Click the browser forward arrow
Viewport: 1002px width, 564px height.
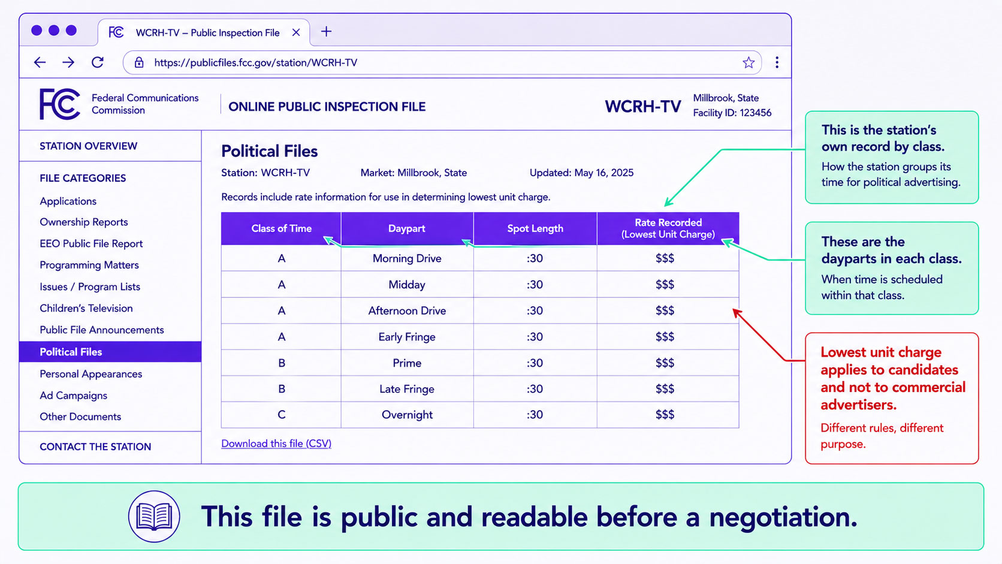68,62
